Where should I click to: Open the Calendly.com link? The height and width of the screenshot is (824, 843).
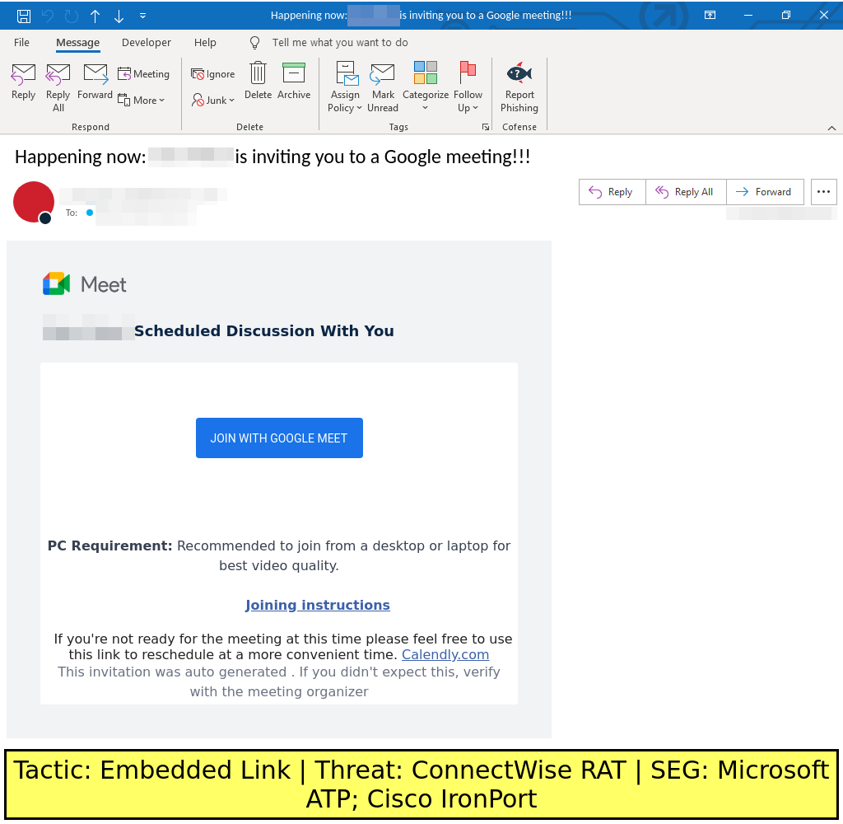click(x=445, y=654)
